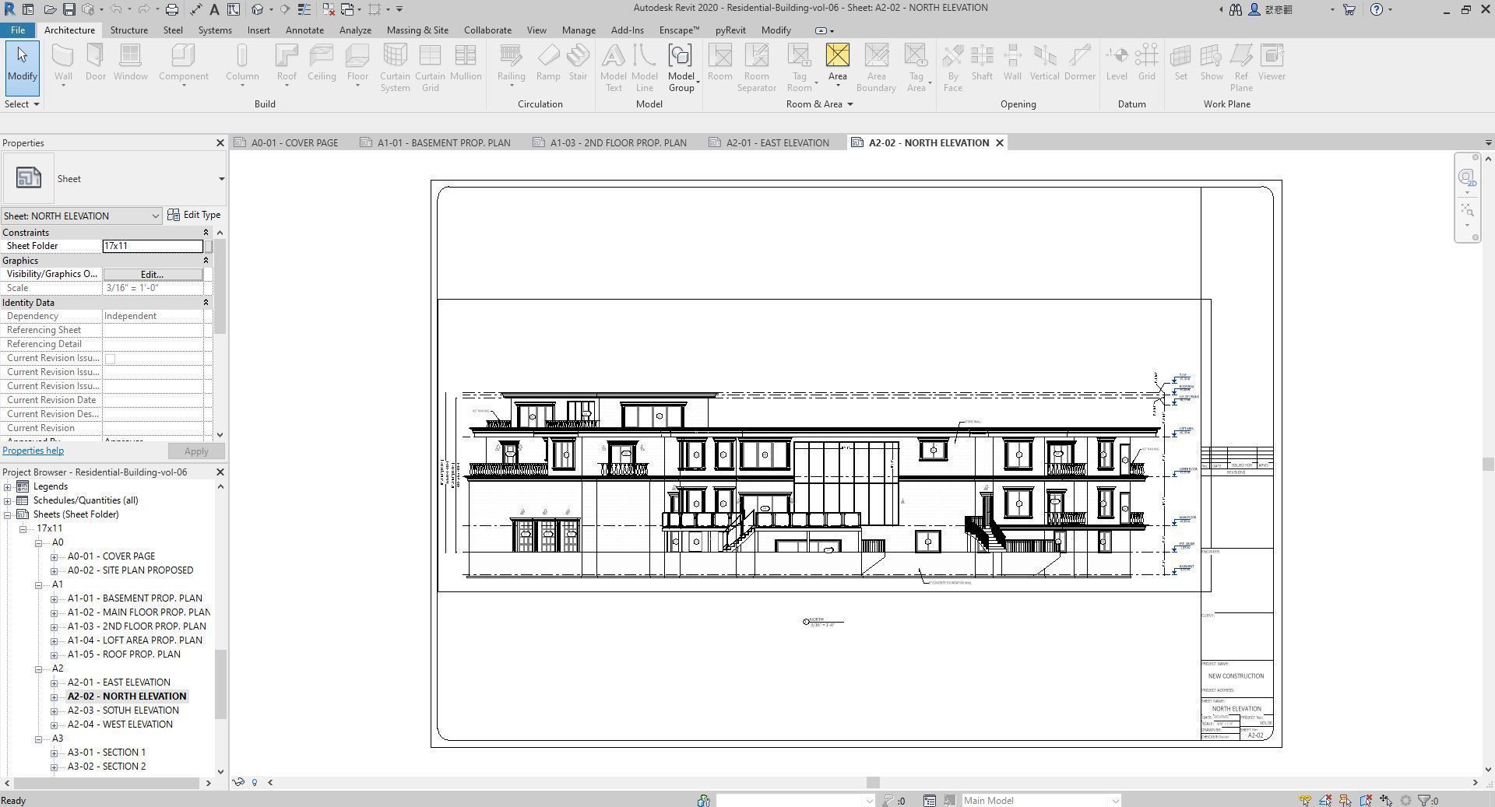
Task: Select the Shaft opening tool
Action: coord(982,63)
